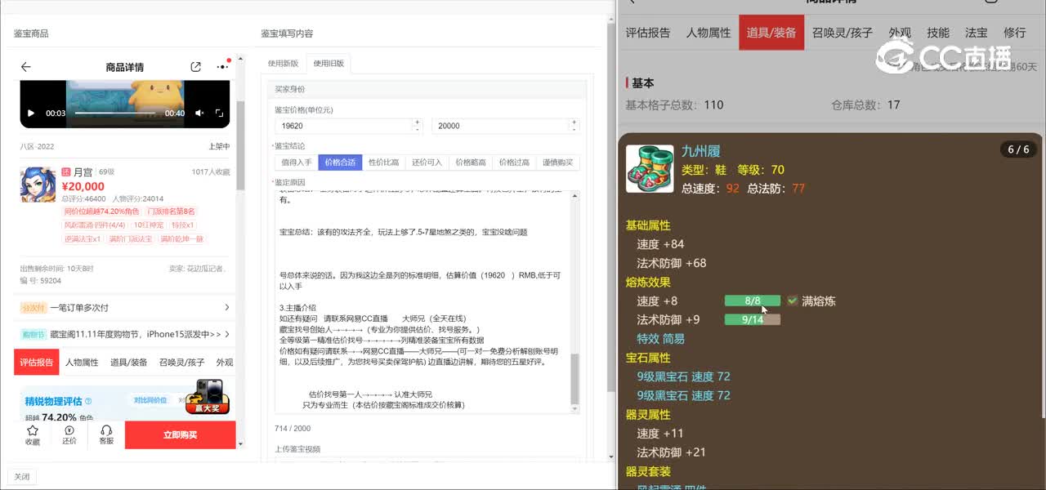Click the 关闭 button at bottom left
The height and width of the screenshot is (490, 1046).
[x=22, y=477]
